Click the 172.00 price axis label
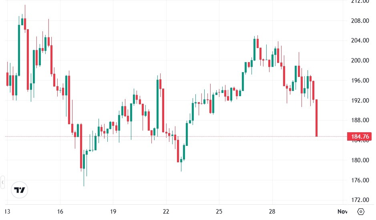376x220 pixels. (x=360, y=200)
